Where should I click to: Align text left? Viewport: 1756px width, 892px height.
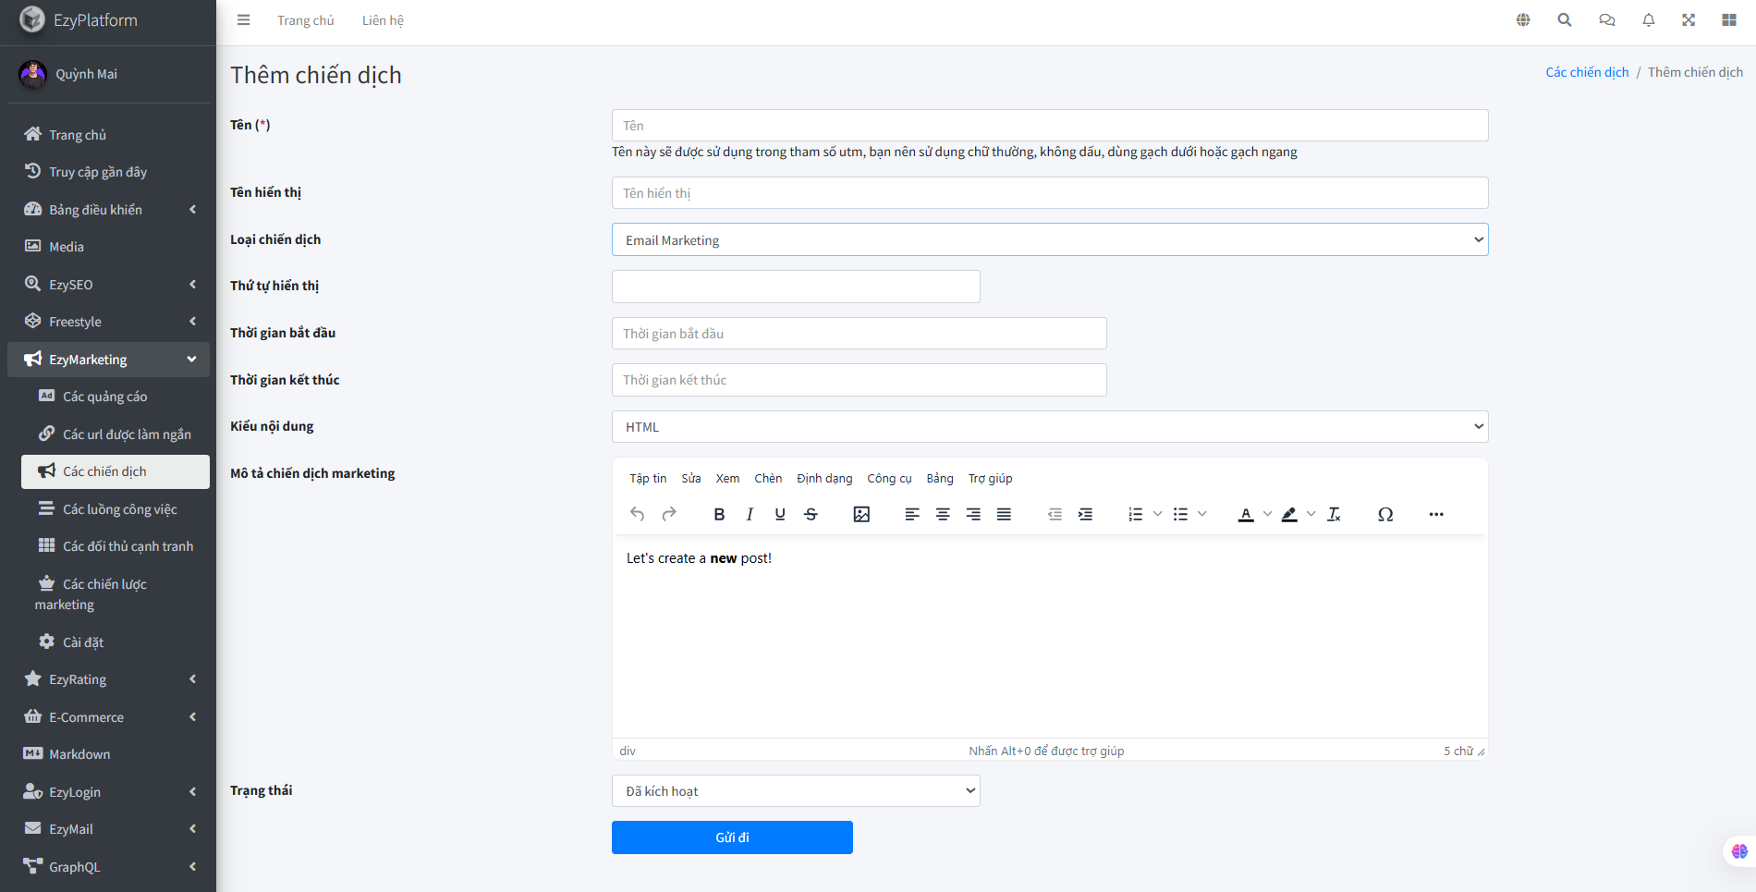[x=912, y=514]
